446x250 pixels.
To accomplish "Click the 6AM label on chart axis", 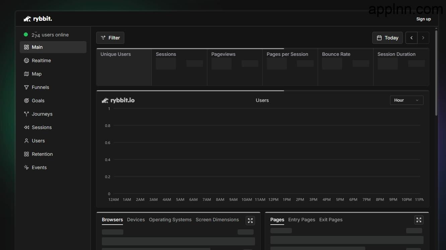I will point(193,200).
